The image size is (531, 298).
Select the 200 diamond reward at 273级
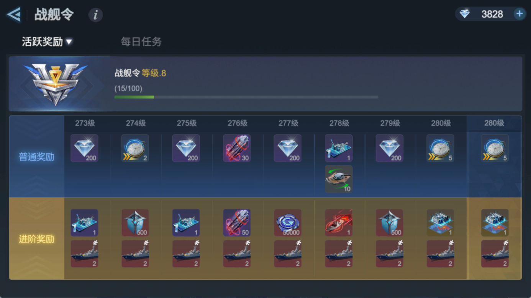[x=84, y=148]
